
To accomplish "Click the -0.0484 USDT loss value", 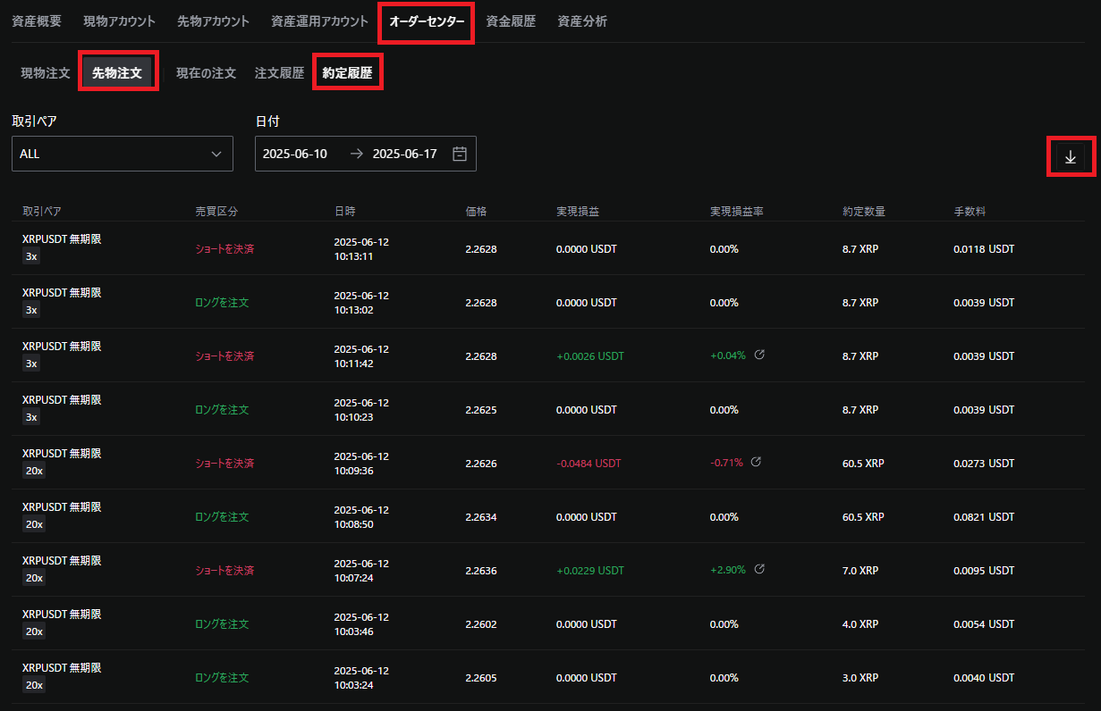I will pyautogui.click(x=589, y=464).
